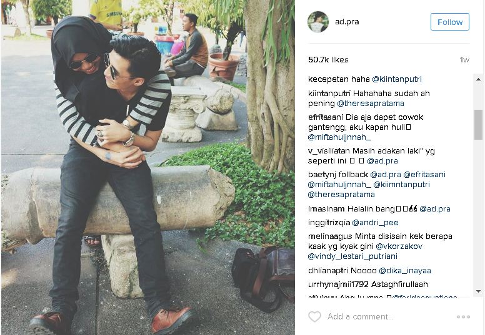The width and height of the screenshot is (485, 335).
Task: Click the main post photo
Action: tap(148, 167)
